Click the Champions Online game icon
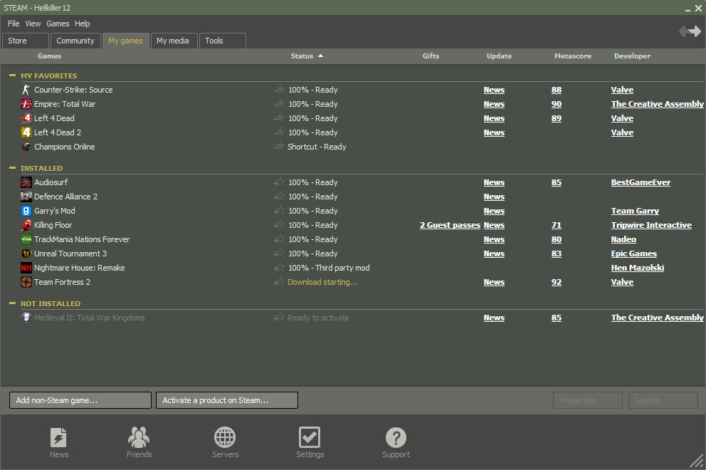The width and height of the screenshot is (706, 470). [x=26, y=147]
